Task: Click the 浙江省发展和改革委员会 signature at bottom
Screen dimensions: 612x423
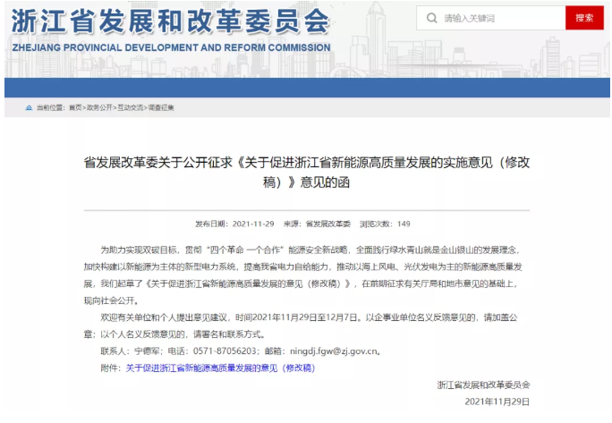Action: click(483, 385)
